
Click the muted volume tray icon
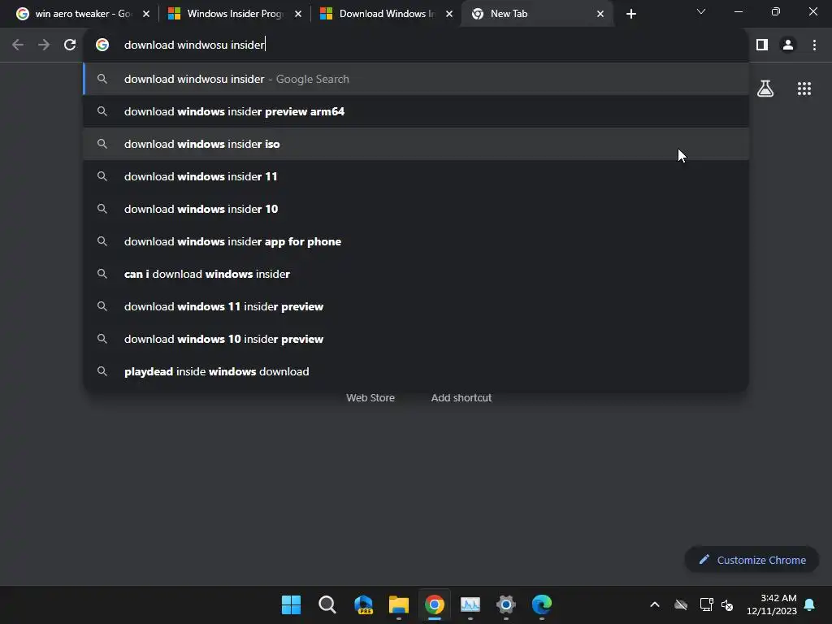[x=727, y=604]
